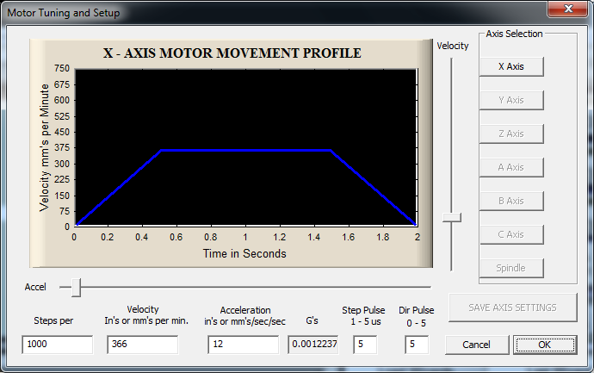Click the Steps per input field
Viewport: 594px width, 373px height.
click(x=57, y=345)
